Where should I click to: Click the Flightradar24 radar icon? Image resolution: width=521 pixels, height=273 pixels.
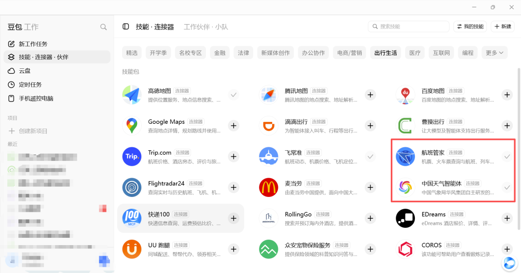[x=132, y=187]
